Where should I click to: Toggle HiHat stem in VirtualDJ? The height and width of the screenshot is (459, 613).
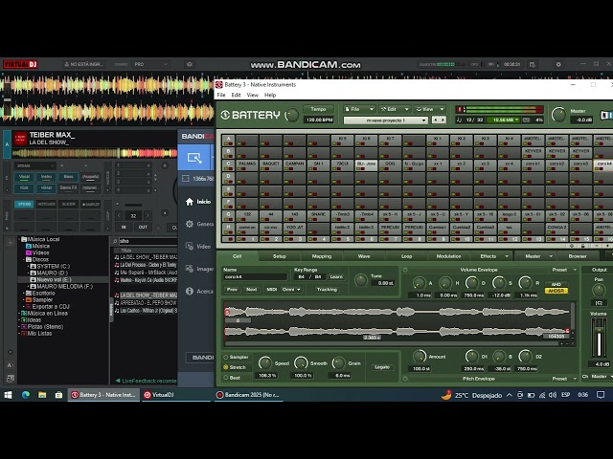(46, 188)
